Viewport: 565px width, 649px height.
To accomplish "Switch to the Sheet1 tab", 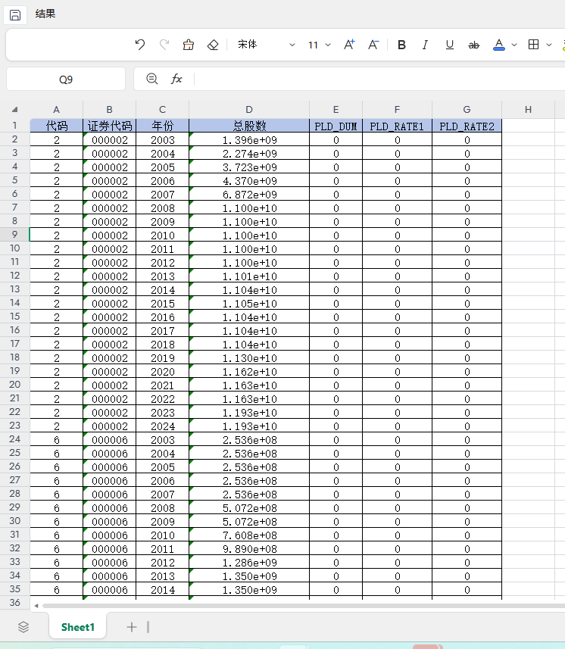I will [x=78, y=627].
